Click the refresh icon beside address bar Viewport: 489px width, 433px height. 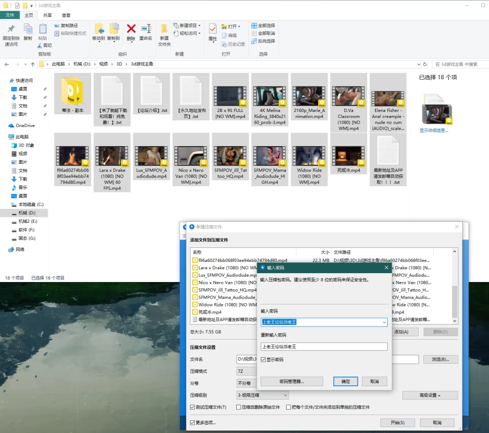coord(425,64)
